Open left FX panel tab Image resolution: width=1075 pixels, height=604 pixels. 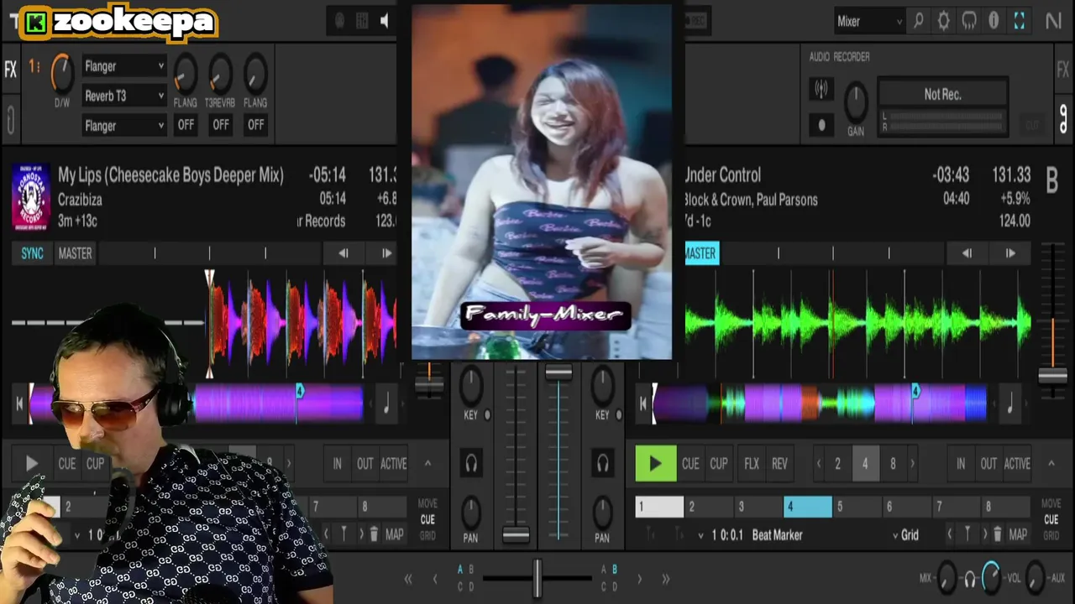(x=10, y=70)
